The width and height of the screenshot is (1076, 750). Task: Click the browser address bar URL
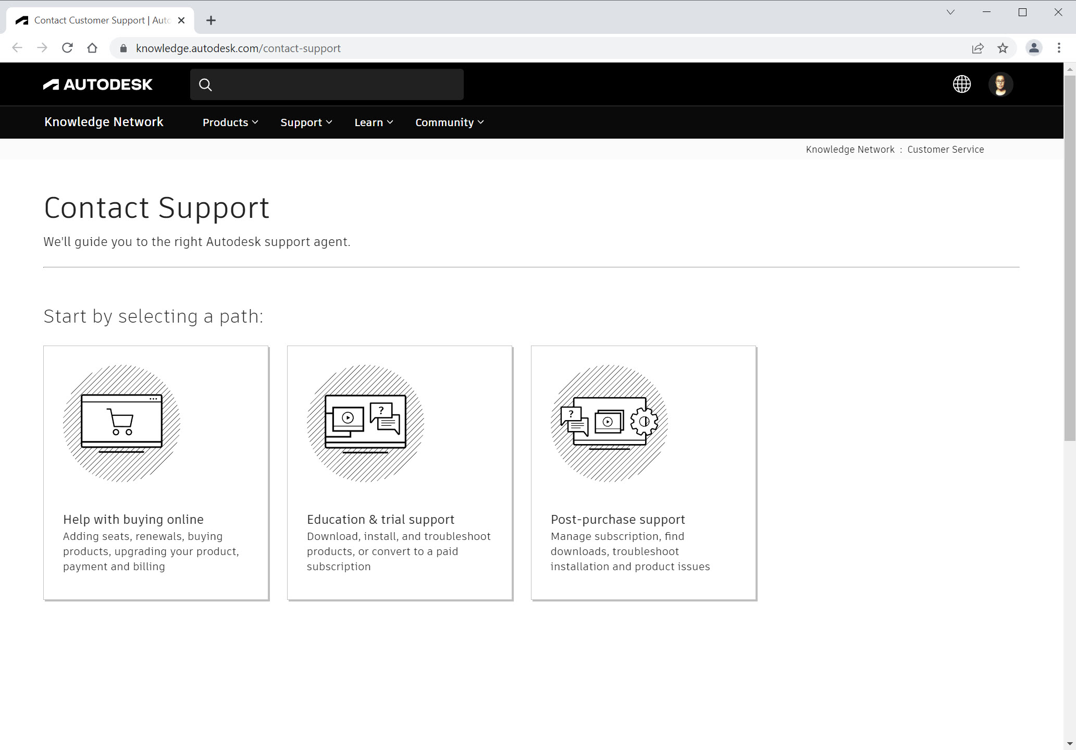[238, 48]
